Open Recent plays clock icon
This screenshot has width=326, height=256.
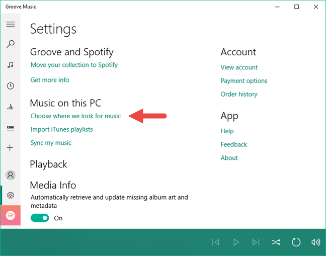coord(11,86)
